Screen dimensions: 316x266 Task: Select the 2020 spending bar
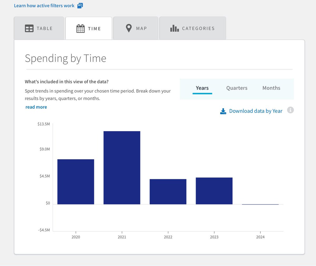pos(76,182)
